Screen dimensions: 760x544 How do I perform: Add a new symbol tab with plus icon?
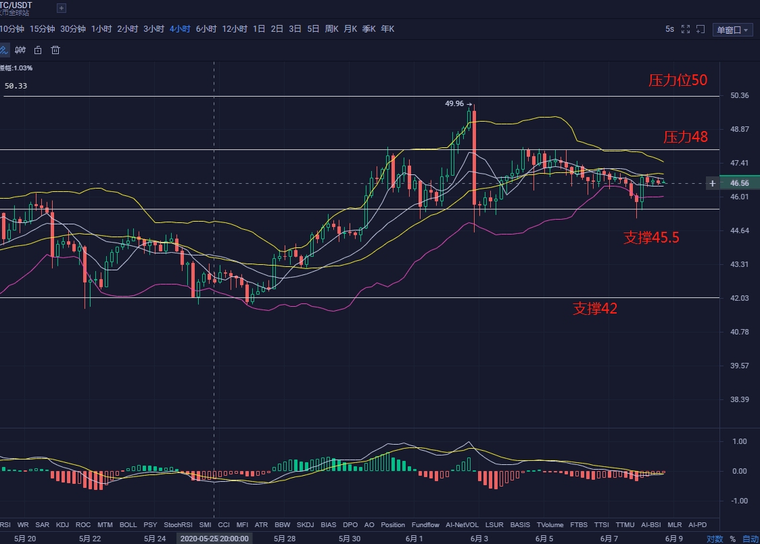pos(61,7)
